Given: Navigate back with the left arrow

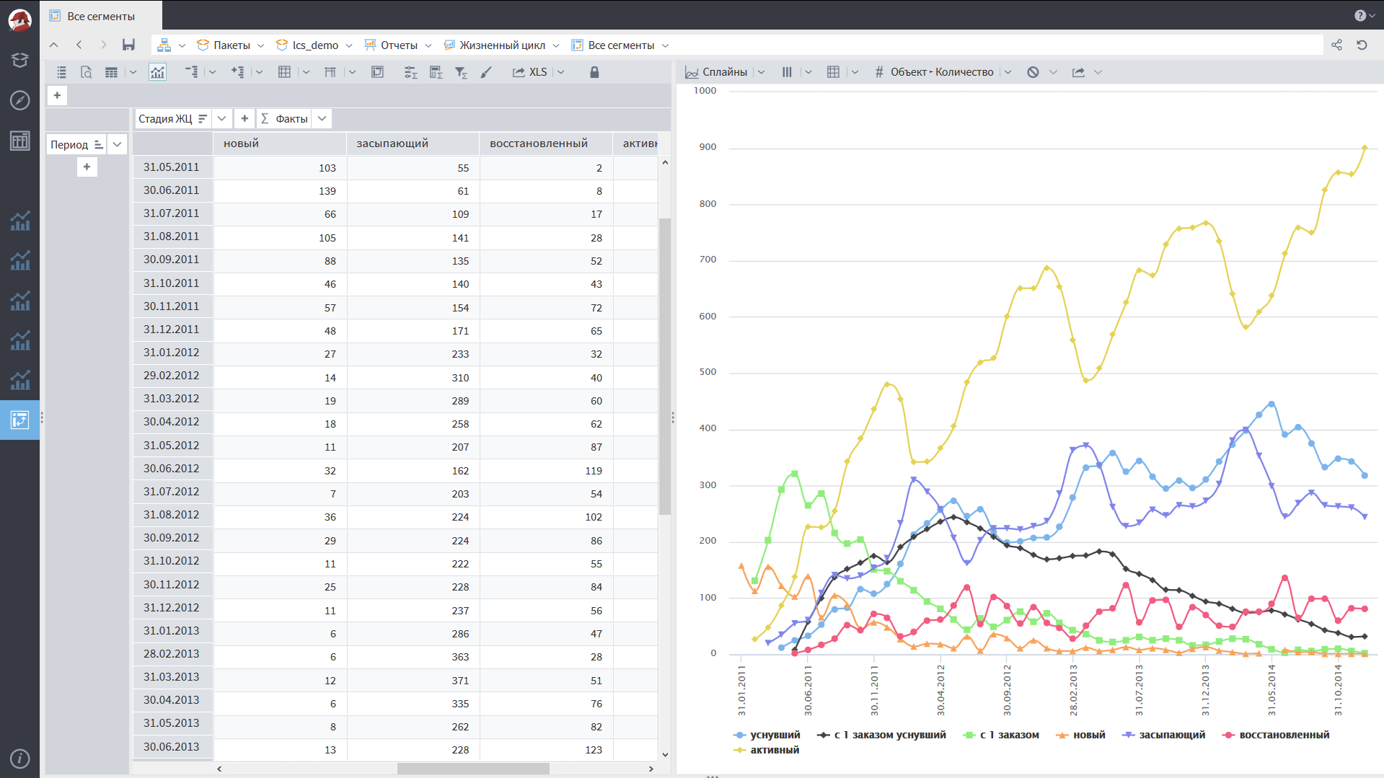Looking at the screenshot, I should pyautogui.click(x=79, y=45).
